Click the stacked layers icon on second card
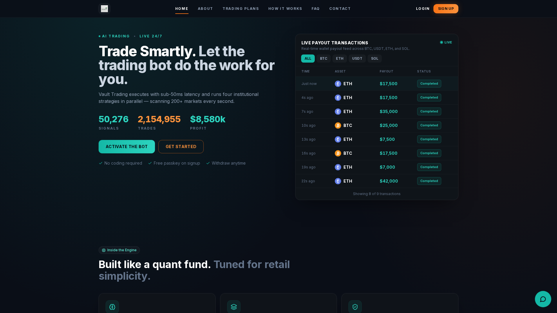The image size is (557, 313). [234, 307]
